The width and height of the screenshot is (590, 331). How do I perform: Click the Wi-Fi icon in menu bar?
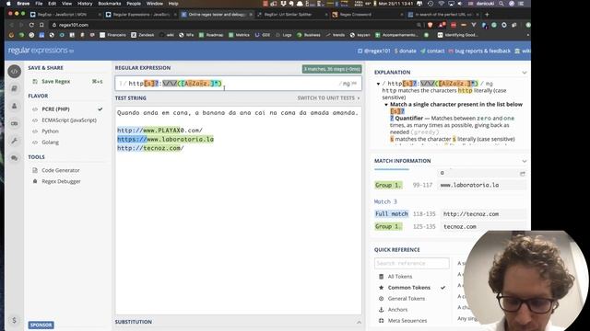(x=441, y=4)
